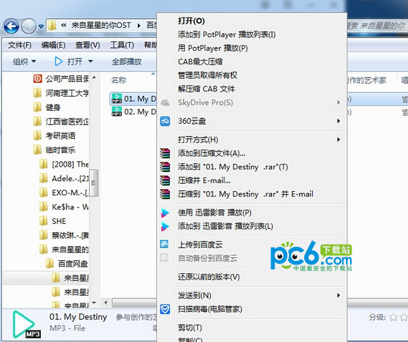Open the 工具(T) menu
The image size is (408, 342).
click(122, 46)
